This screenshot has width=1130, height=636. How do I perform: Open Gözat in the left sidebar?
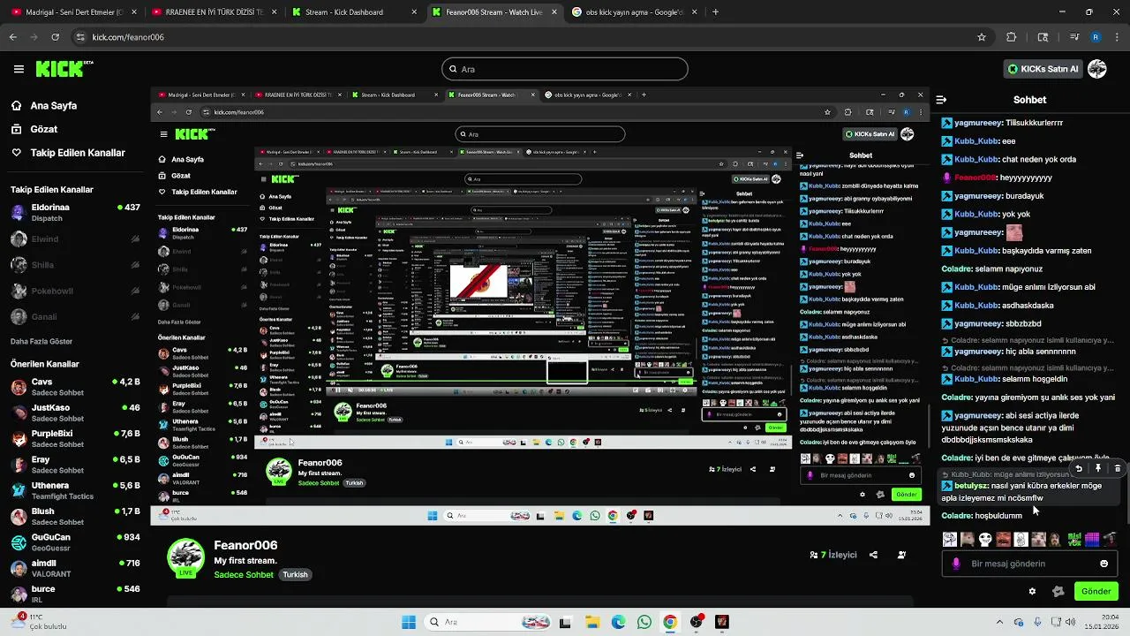(x=44, y=129)
